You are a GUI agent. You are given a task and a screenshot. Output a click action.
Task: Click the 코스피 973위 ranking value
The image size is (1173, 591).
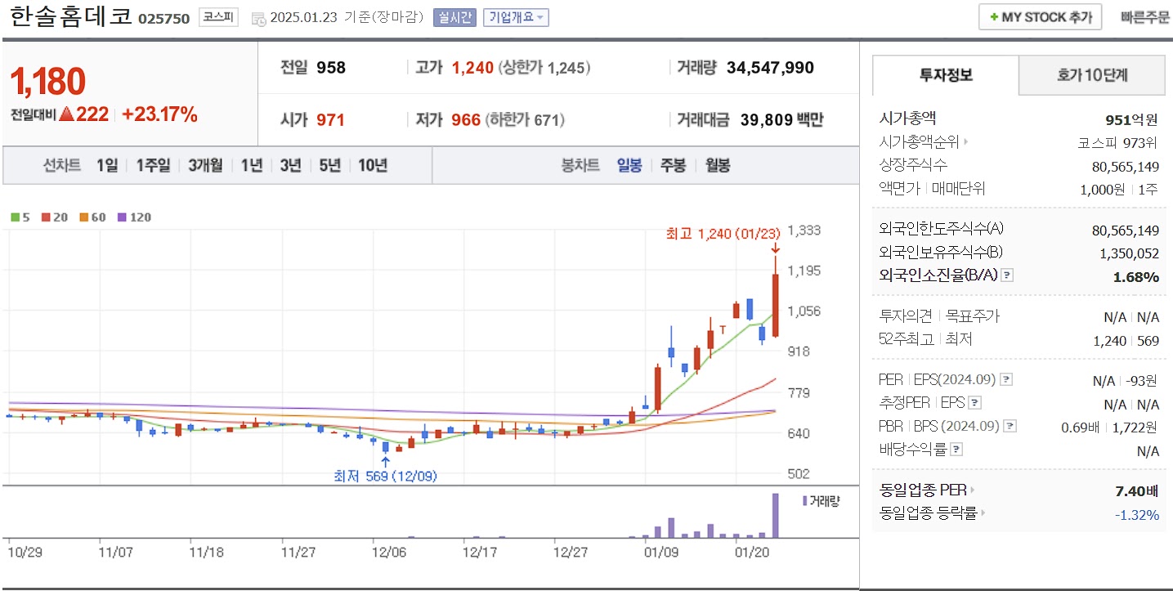coord(1118,142)
